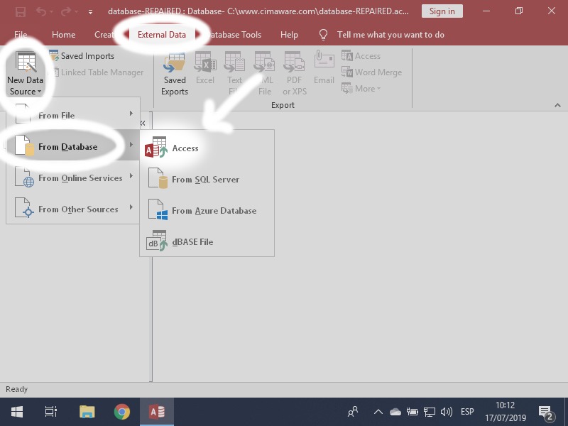568x426 pixels.
Task: Open the Linked Table Manager
Action: click(x=97, y=72)
